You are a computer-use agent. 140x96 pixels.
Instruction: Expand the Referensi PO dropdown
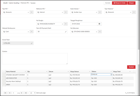tap(66, 12)
